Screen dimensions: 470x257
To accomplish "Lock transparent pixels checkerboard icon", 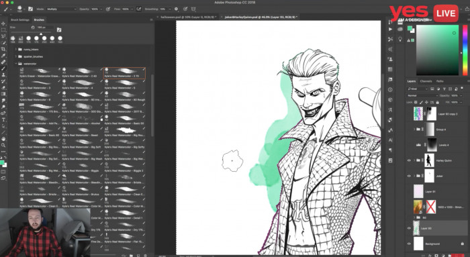I will (x=416, y=103).
